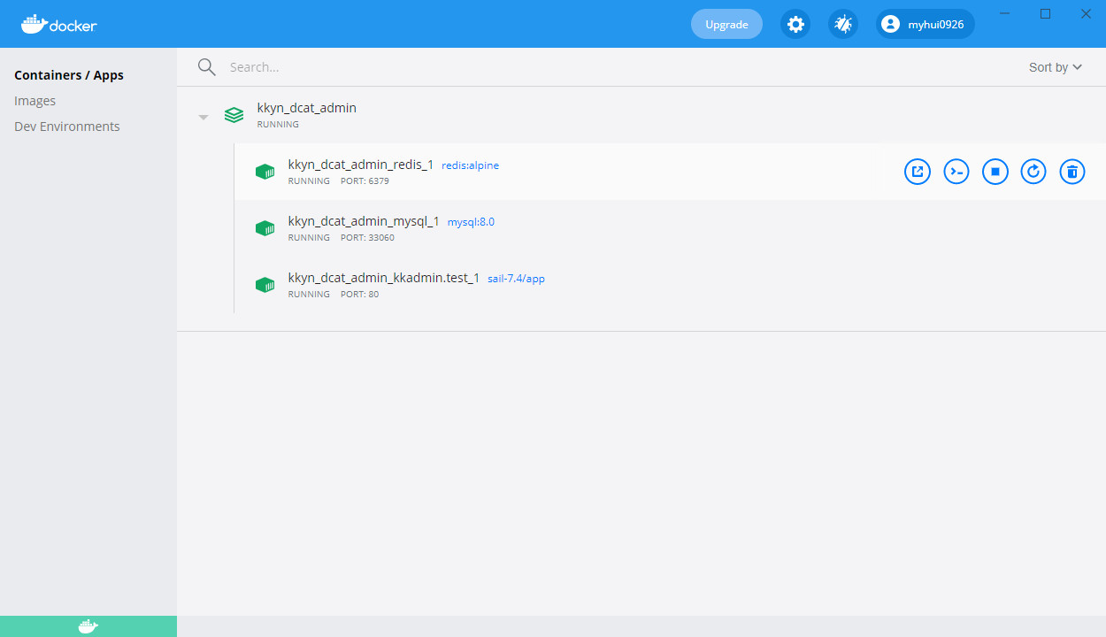Open Docker Desktop settings

(x=795, y=24)
